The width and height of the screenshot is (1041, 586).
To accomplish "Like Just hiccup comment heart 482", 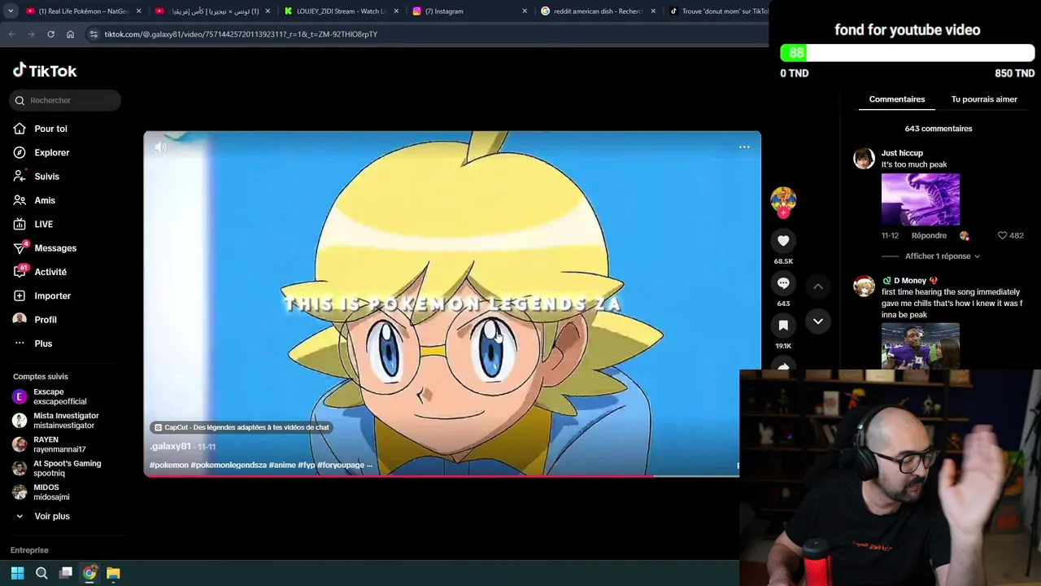I will pyautogui.click(x=1003, y=235).
